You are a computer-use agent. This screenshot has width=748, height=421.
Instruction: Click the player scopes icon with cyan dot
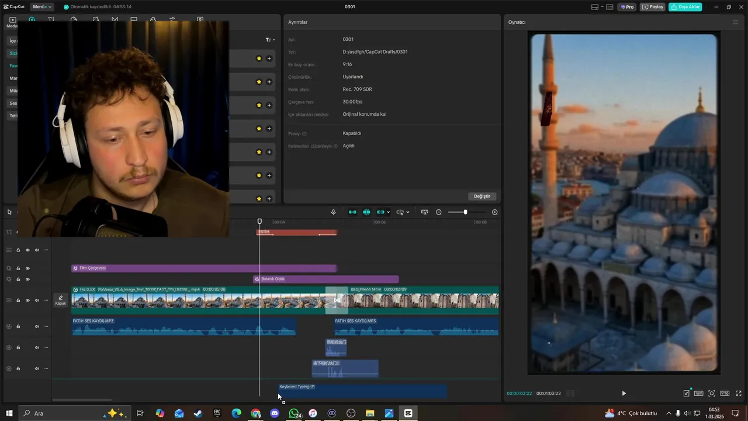(x=687, y=394)
